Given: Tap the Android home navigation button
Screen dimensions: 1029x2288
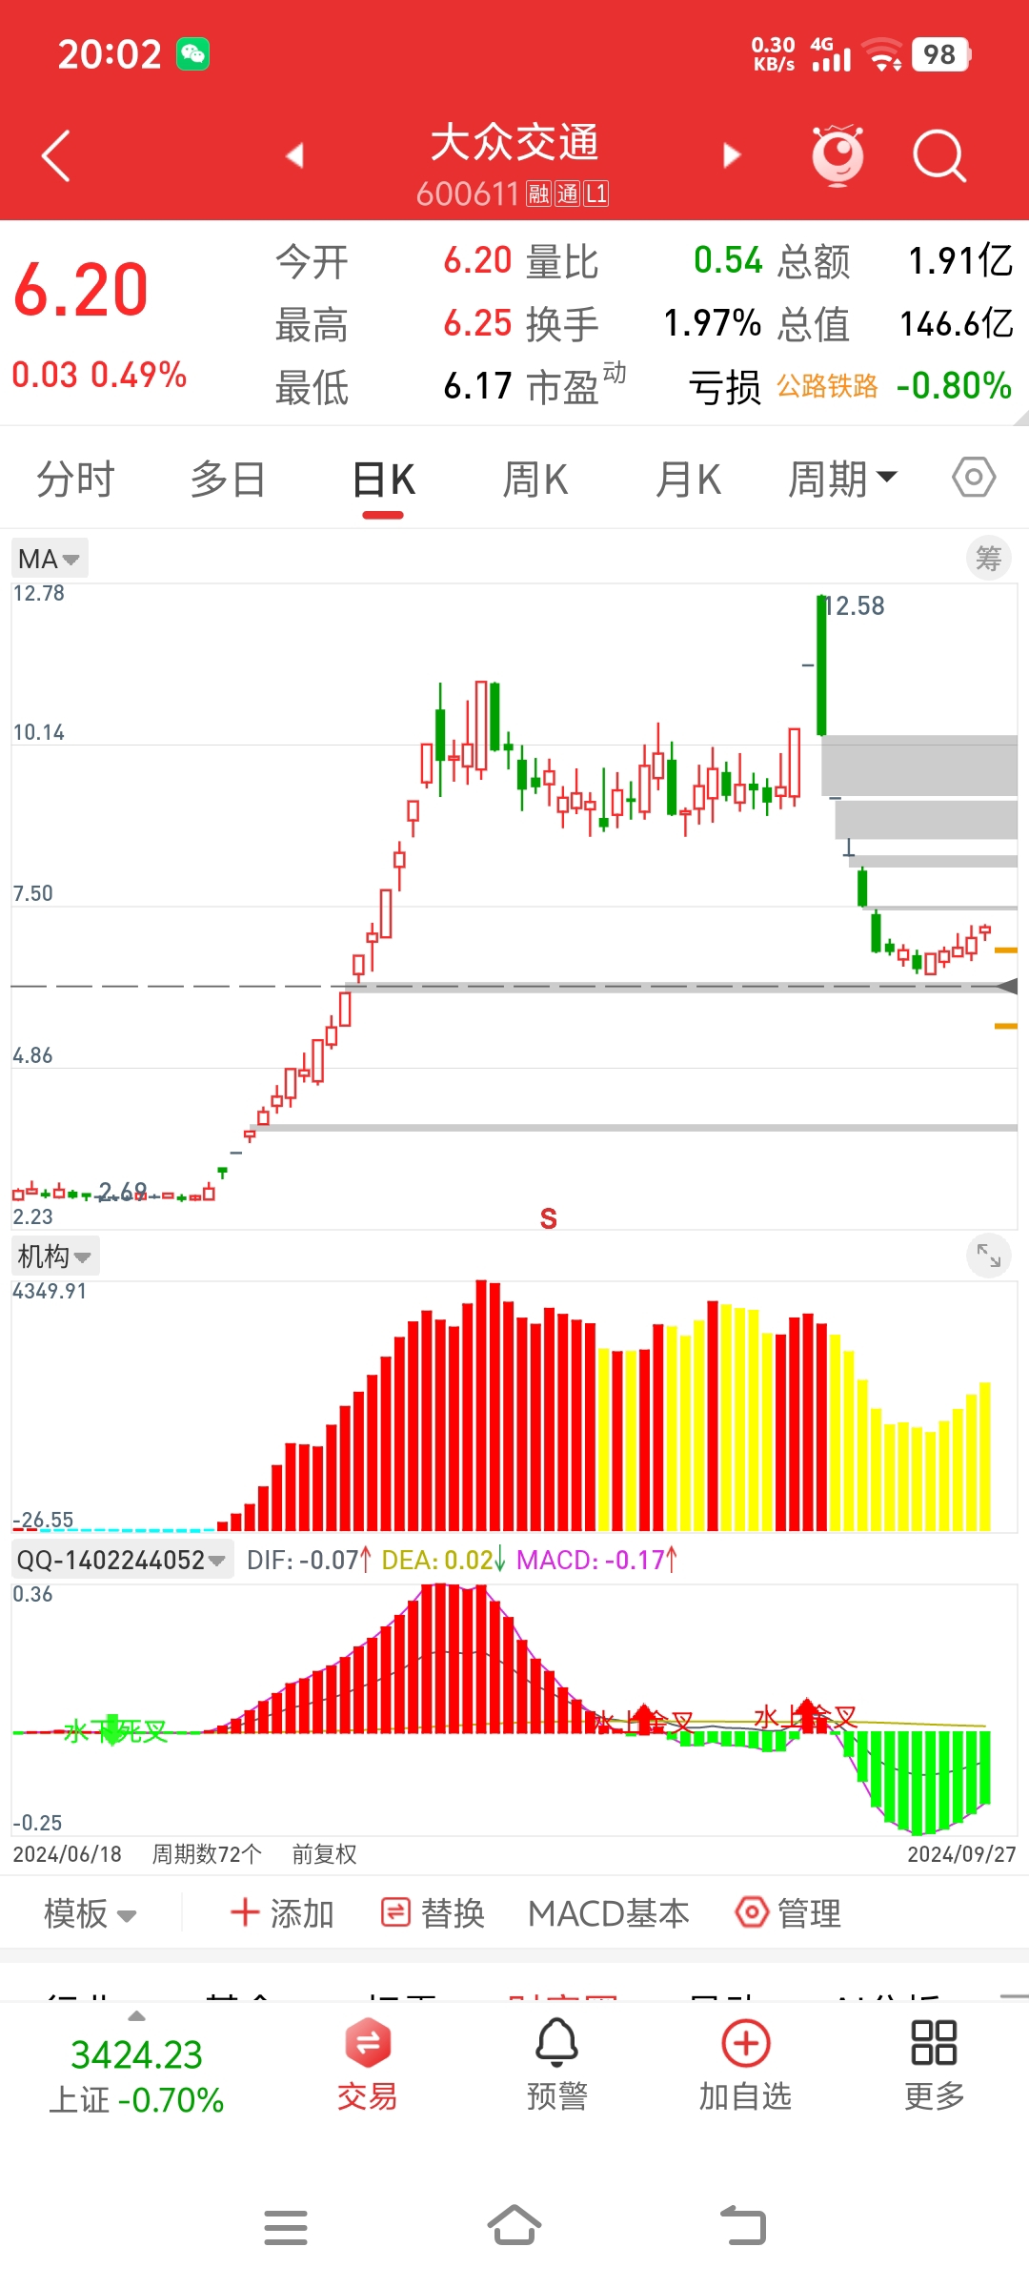Looking at the screenshot, I should [x=514, y=2226].
